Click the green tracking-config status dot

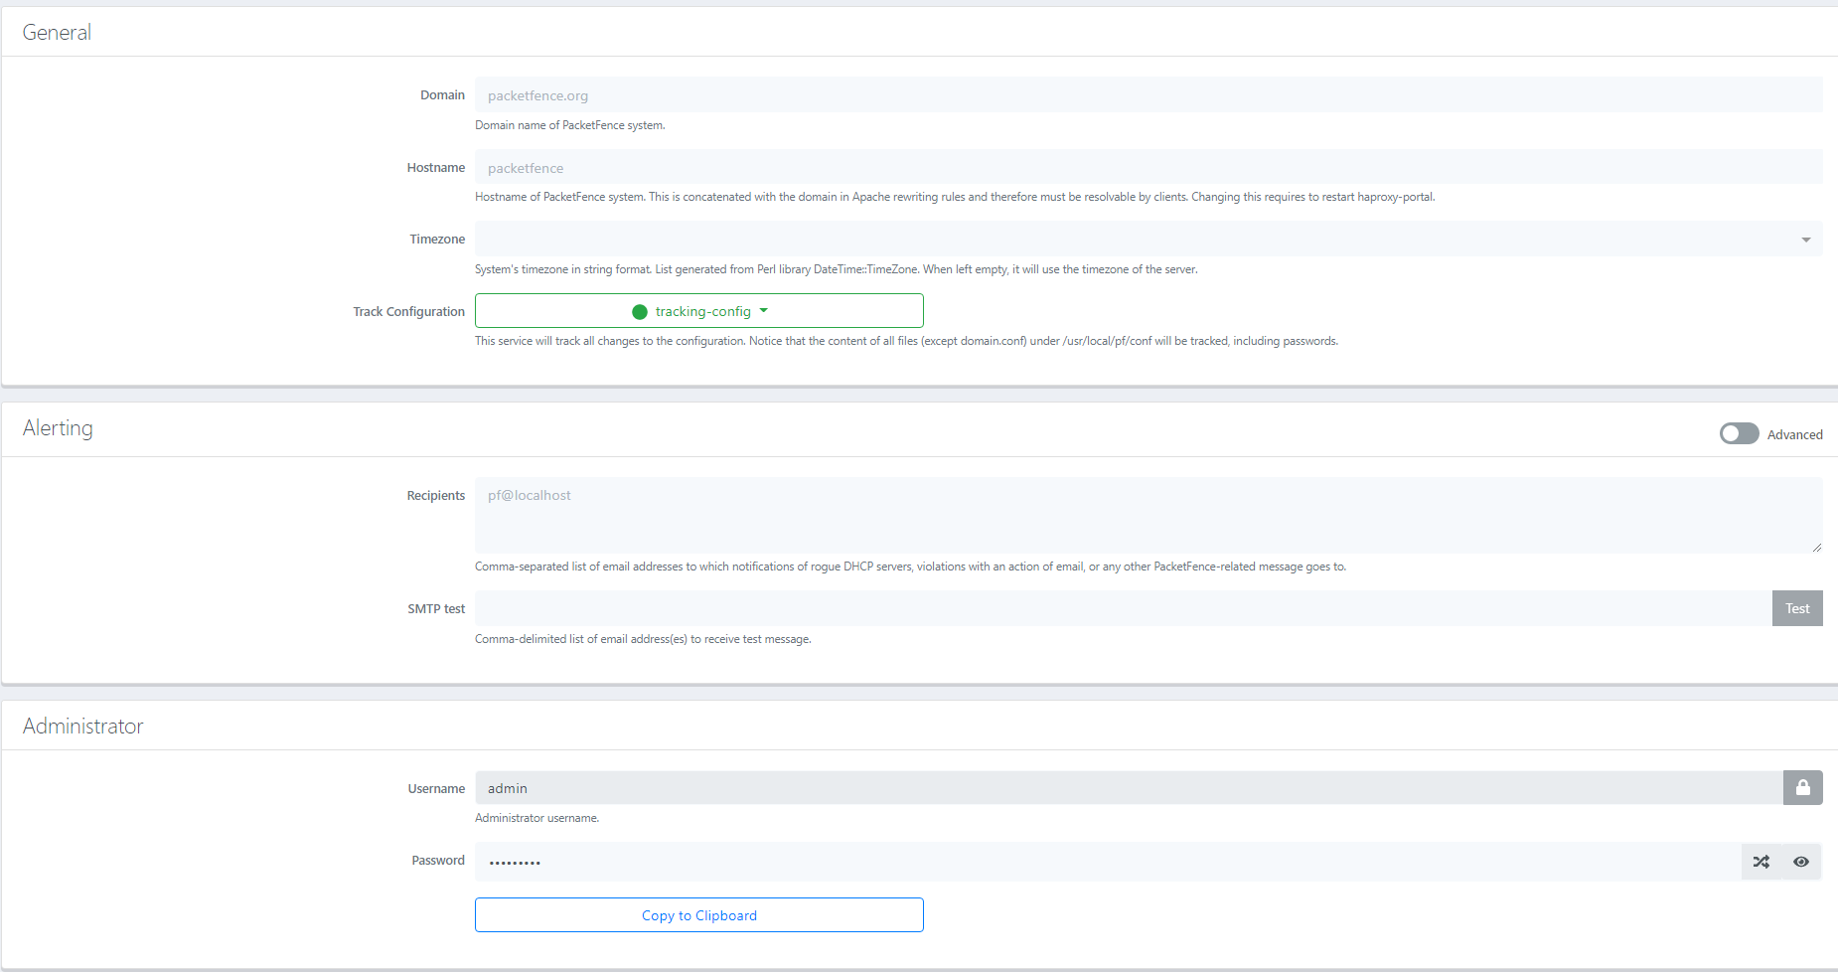[640, 312]
